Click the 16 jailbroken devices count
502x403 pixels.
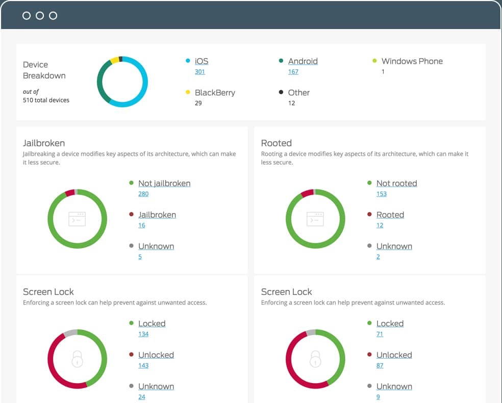click(142, 225)
